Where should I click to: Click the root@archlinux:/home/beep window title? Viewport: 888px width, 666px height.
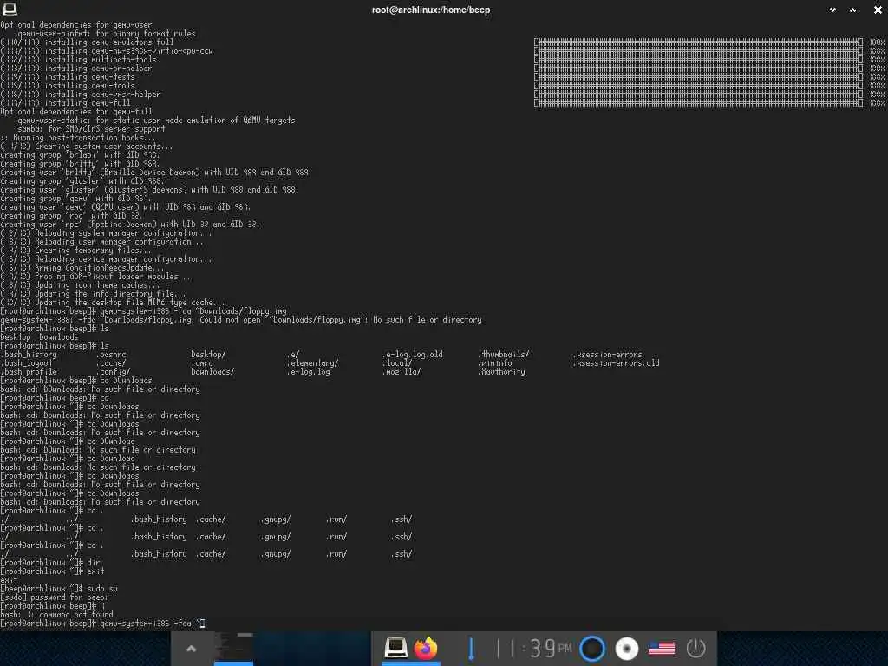click(430, 10)
